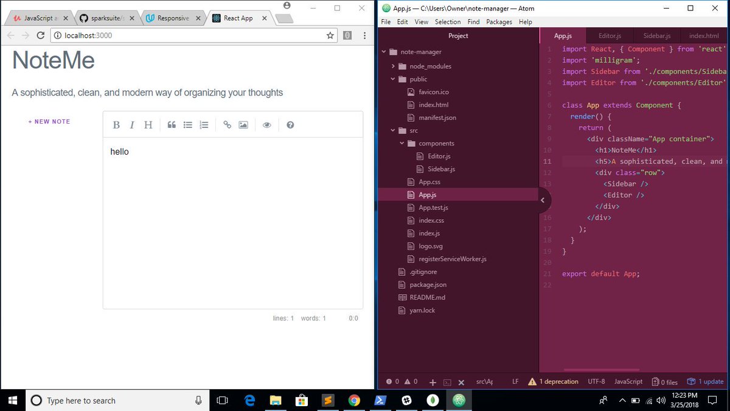Open the Packages menu in Atom
This screenshot has width=730, height=411.
(499, 22)
